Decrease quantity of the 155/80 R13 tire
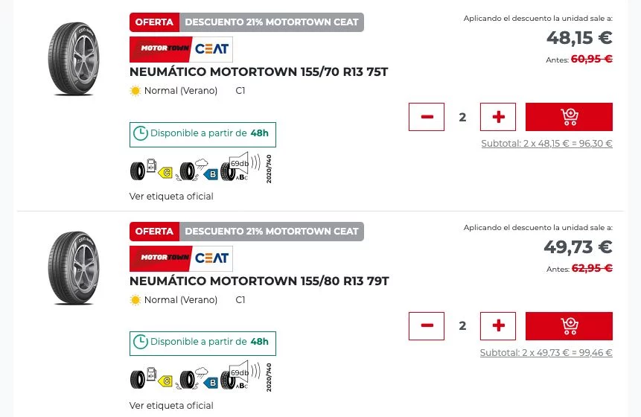Screen dimensions: 641x417 [427, 326]
